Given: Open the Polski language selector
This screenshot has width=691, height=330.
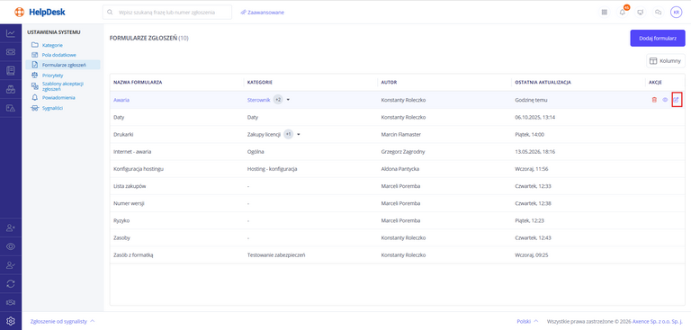Looking at the screenshot, I should click(527, 321).
